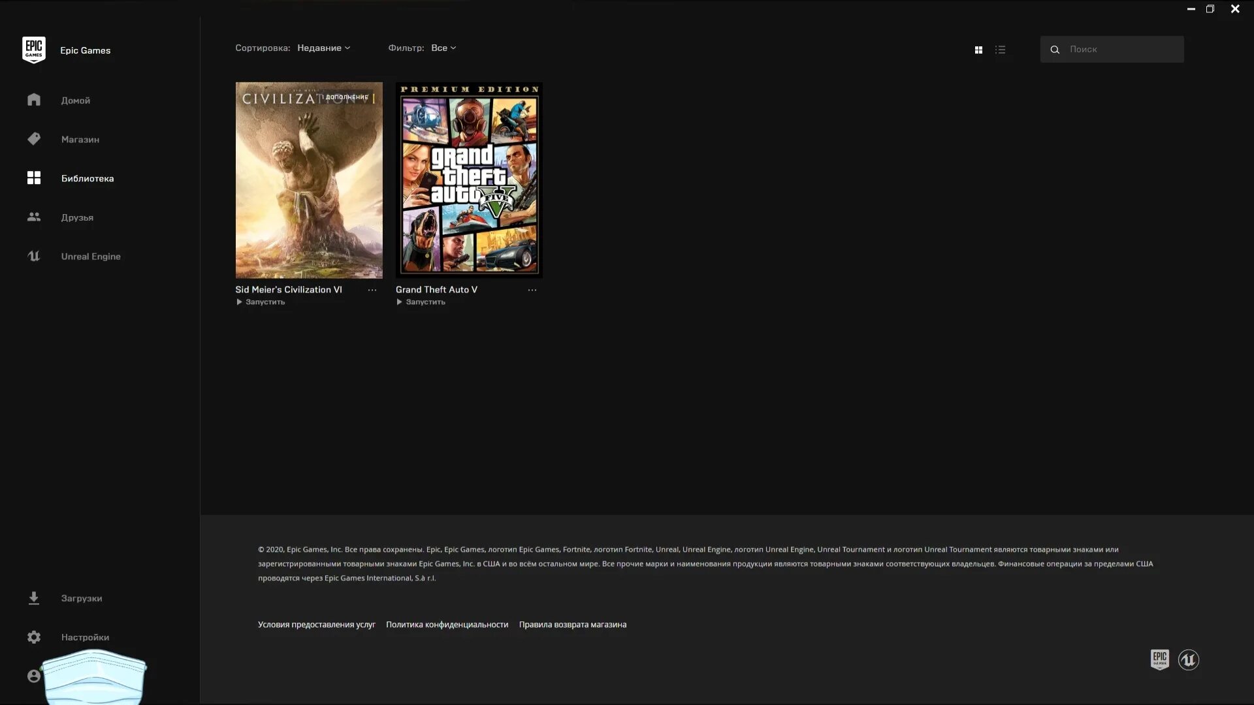Click the Sid Meier's Civilization VI title
Viewport: 1254px width, 705px height.
(289, 290)
